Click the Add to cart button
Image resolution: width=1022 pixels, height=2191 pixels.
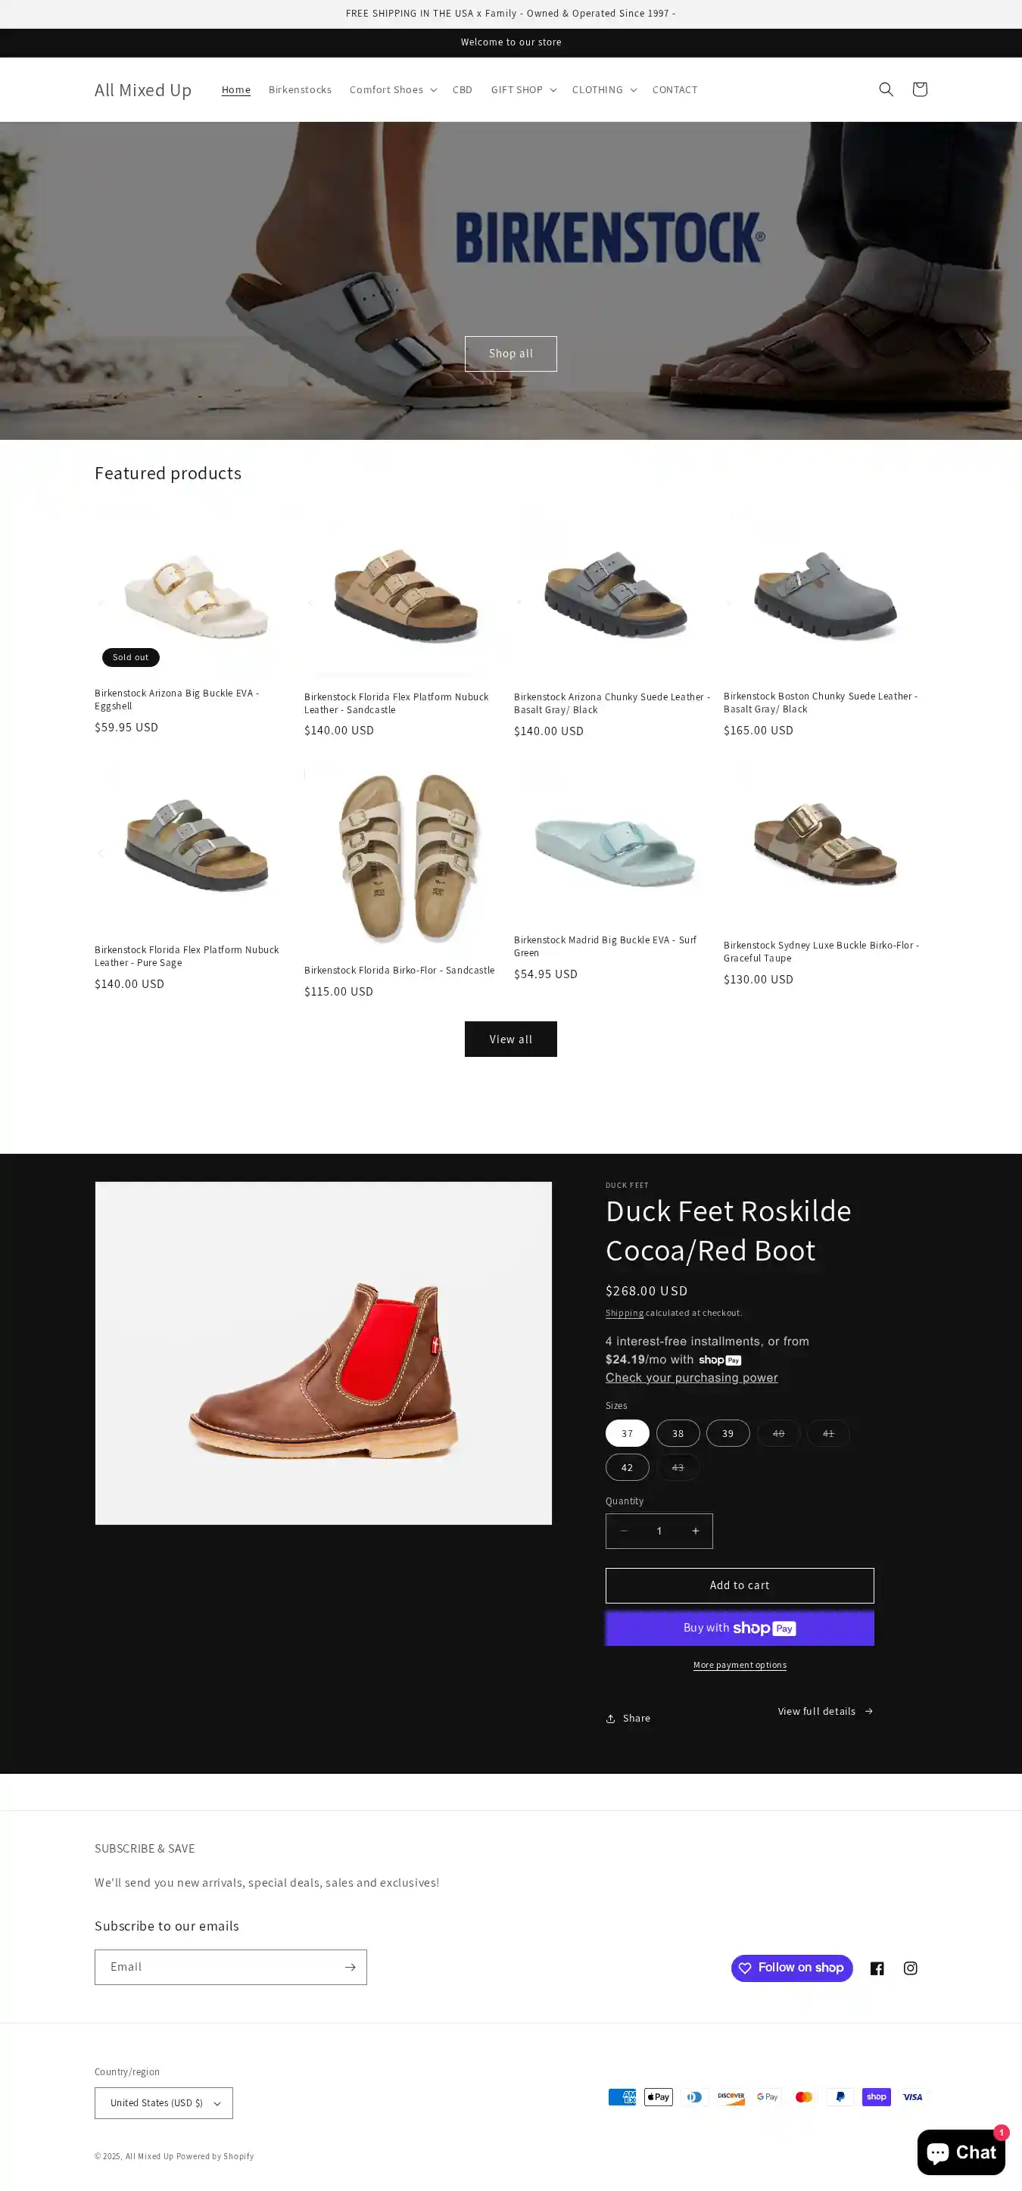click(x=739, y=1585)
